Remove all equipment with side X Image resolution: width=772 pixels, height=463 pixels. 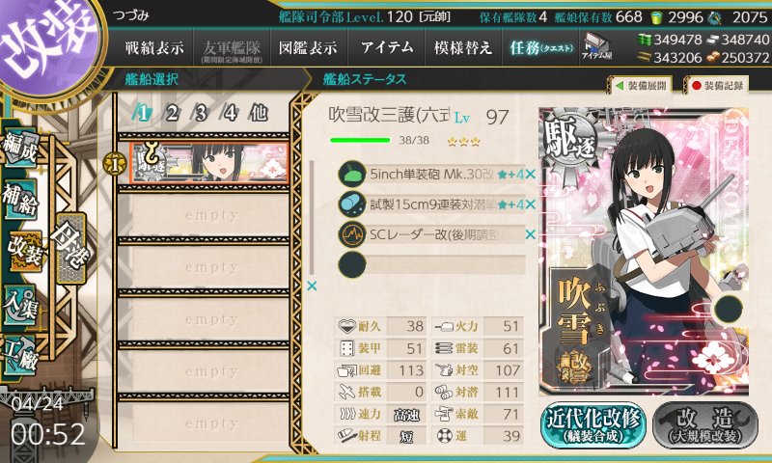[312, 286]
